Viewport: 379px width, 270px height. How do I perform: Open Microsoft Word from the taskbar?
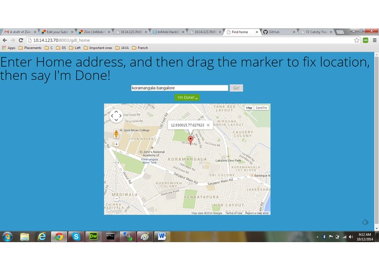[162, 237]
